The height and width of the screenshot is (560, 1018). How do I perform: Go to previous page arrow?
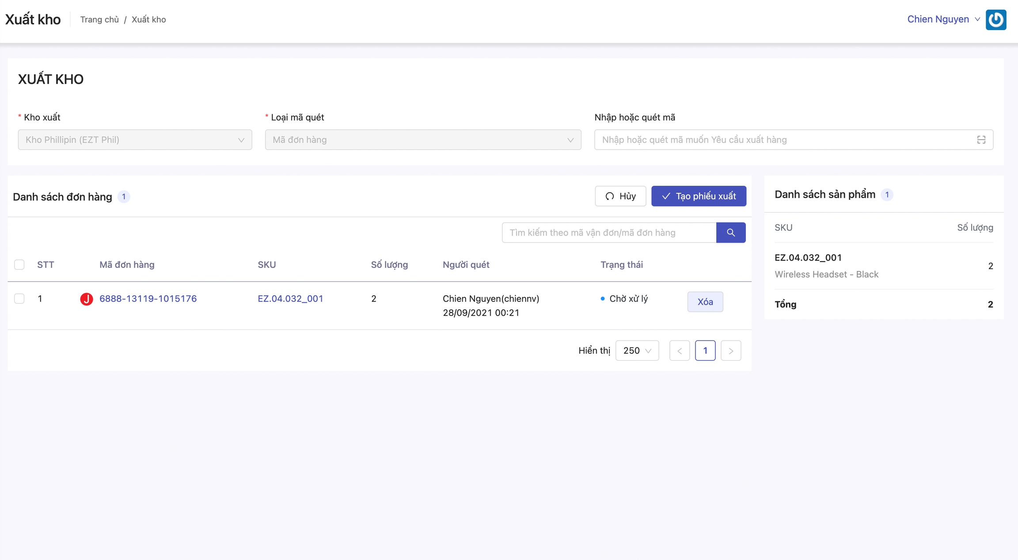click(x=679, y=351)
